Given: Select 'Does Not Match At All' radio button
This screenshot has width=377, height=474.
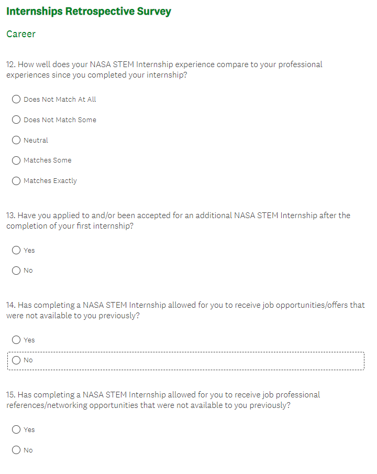Looking at the screenshot, I should pos(16,100).
